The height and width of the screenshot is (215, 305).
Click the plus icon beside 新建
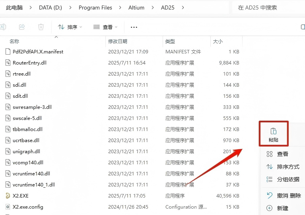coord(269,208)
